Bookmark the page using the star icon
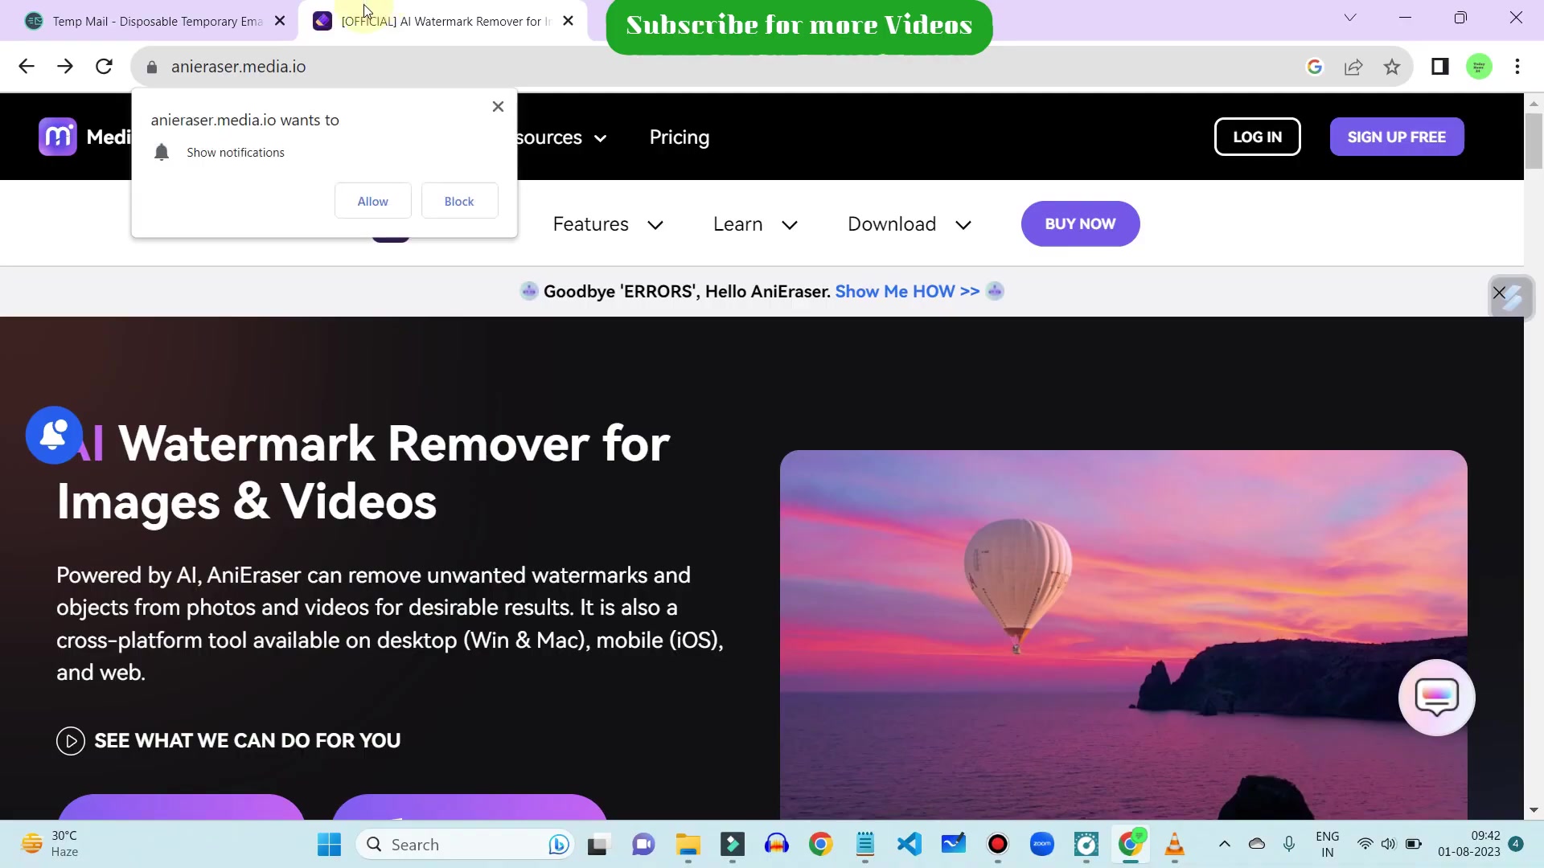 tap(1392, 67)
